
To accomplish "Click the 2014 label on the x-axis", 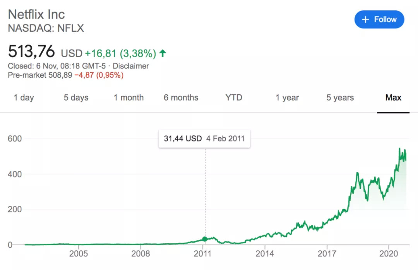I will click(x=265, y=254).
